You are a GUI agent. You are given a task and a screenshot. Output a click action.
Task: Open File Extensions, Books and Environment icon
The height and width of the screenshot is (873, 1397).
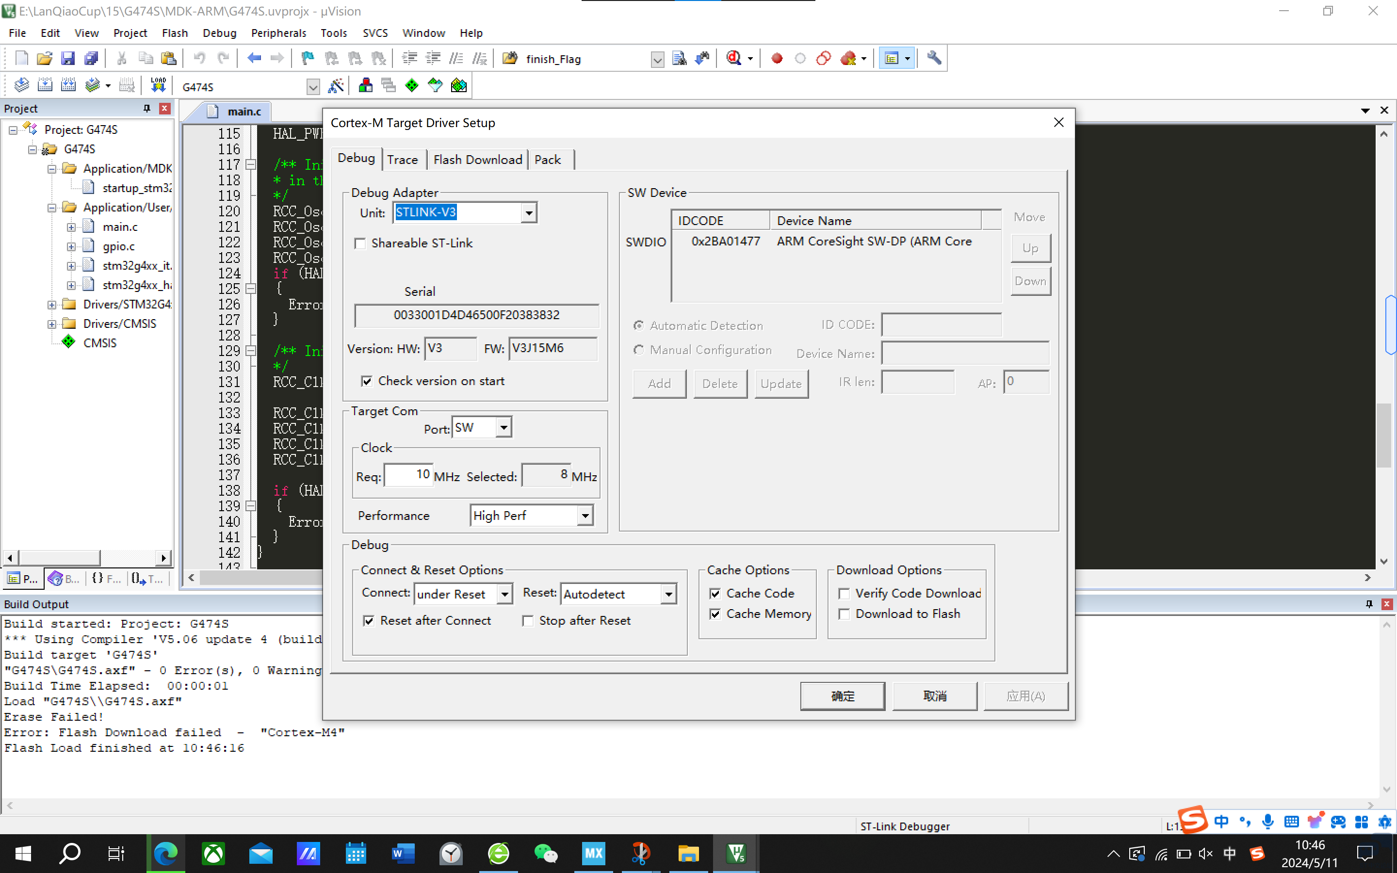365,86
